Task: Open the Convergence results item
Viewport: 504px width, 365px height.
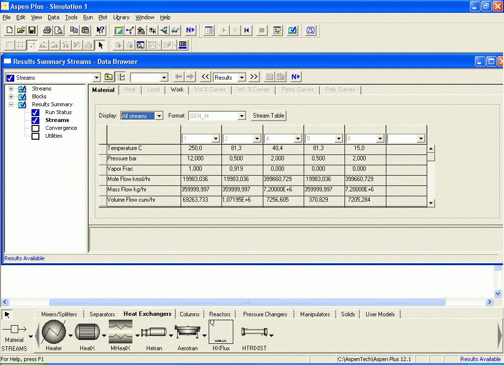Action: (x=61, y=128)
